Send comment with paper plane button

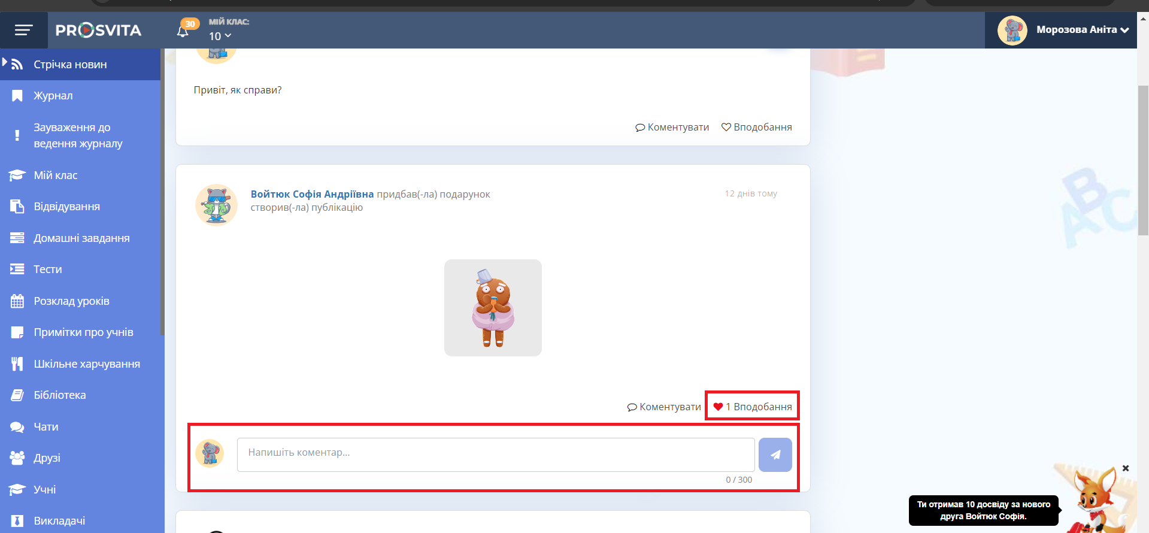(x=775, y=455)
